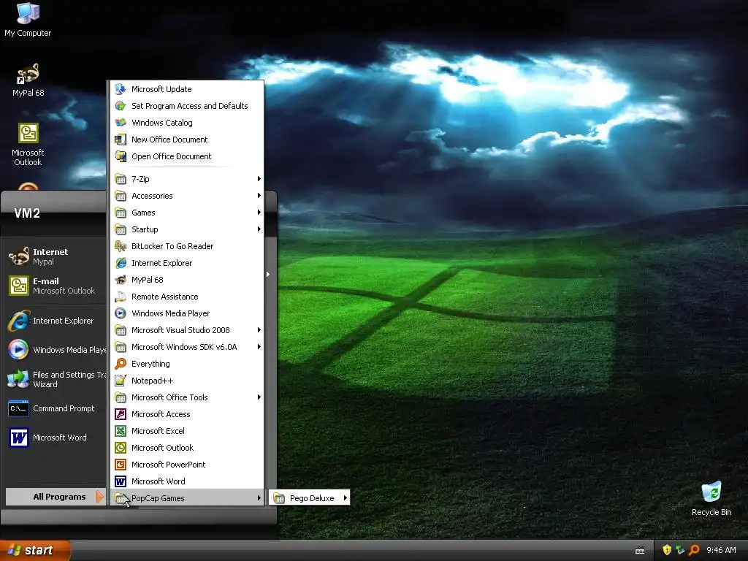The height and width of the screenshot is (561, 748).
Task: Click the Microsoft Access key icon
Action: pos(121,414)
